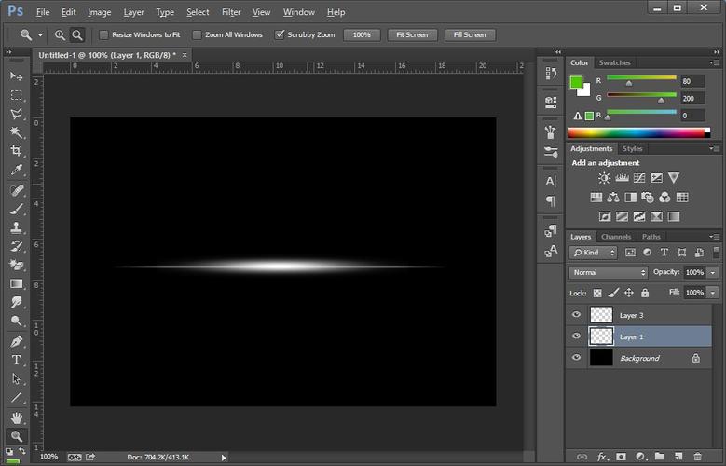Screen dimensions: 726x466
Task: Expand the Opacity value dropdown arrow
Action: point(713,272)
